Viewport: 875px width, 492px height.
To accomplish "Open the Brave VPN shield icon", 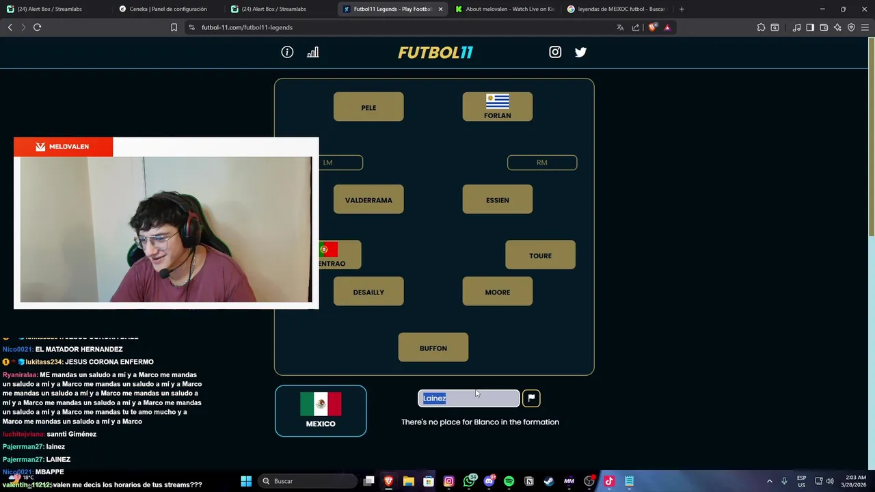I will pyautogui.click(x=851, y=27).
